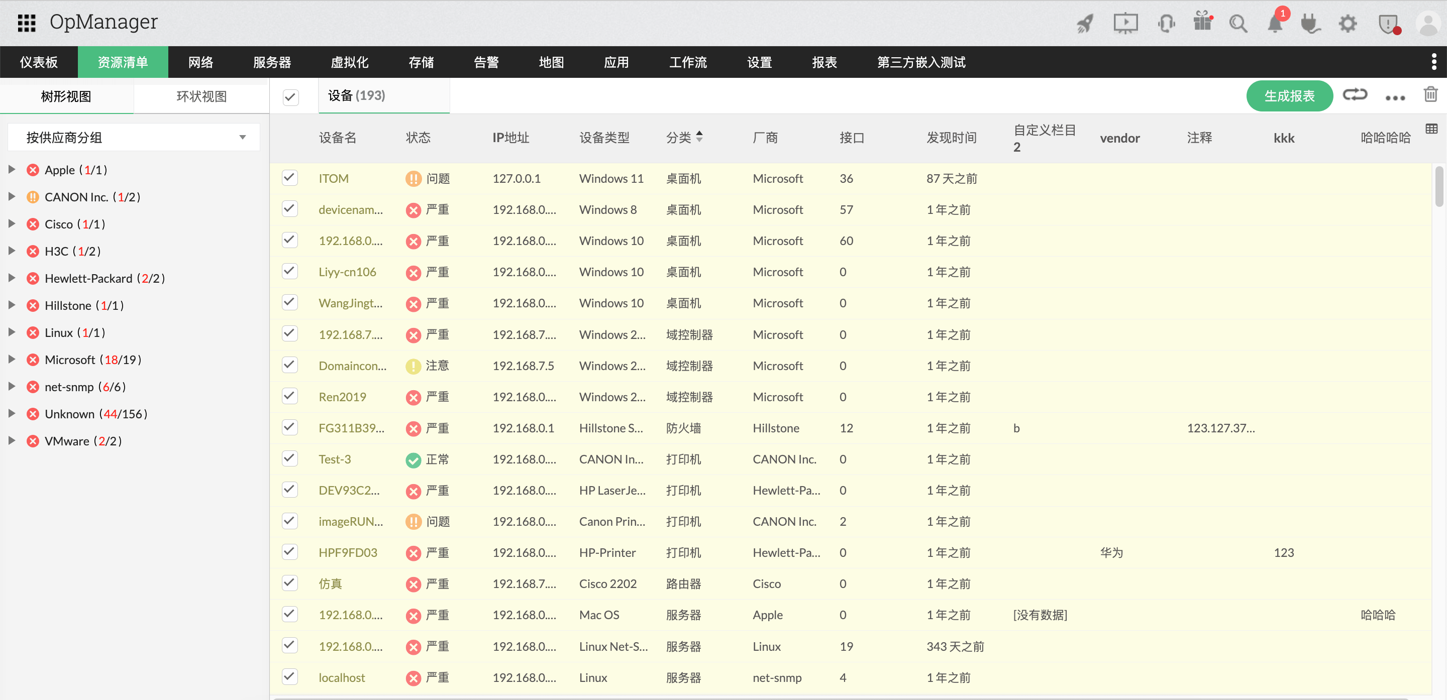Switch to the 环状视图 tab
The width and height of the screenshot is (1447, 700).
point(201,96)
